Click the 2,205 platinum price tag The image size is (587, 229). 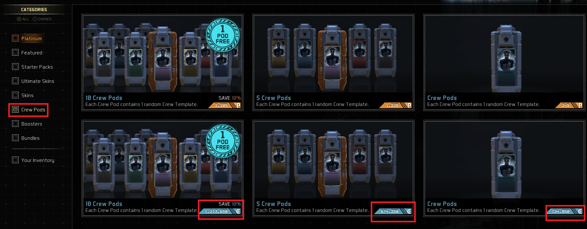225,105
